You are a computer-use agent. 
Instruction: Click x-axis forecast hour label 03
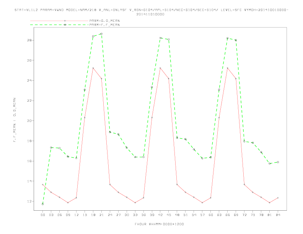[51, 215]
